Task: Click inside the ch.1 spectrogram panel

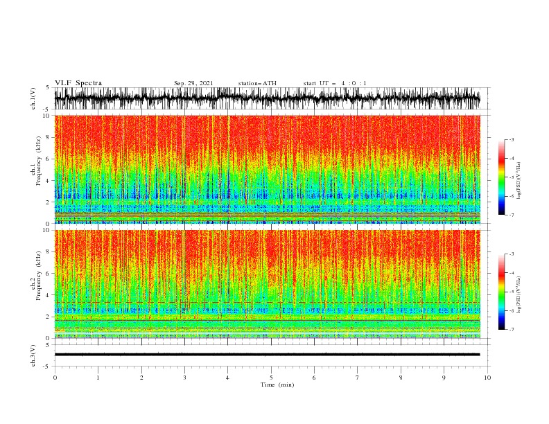Action: [267, 169]
